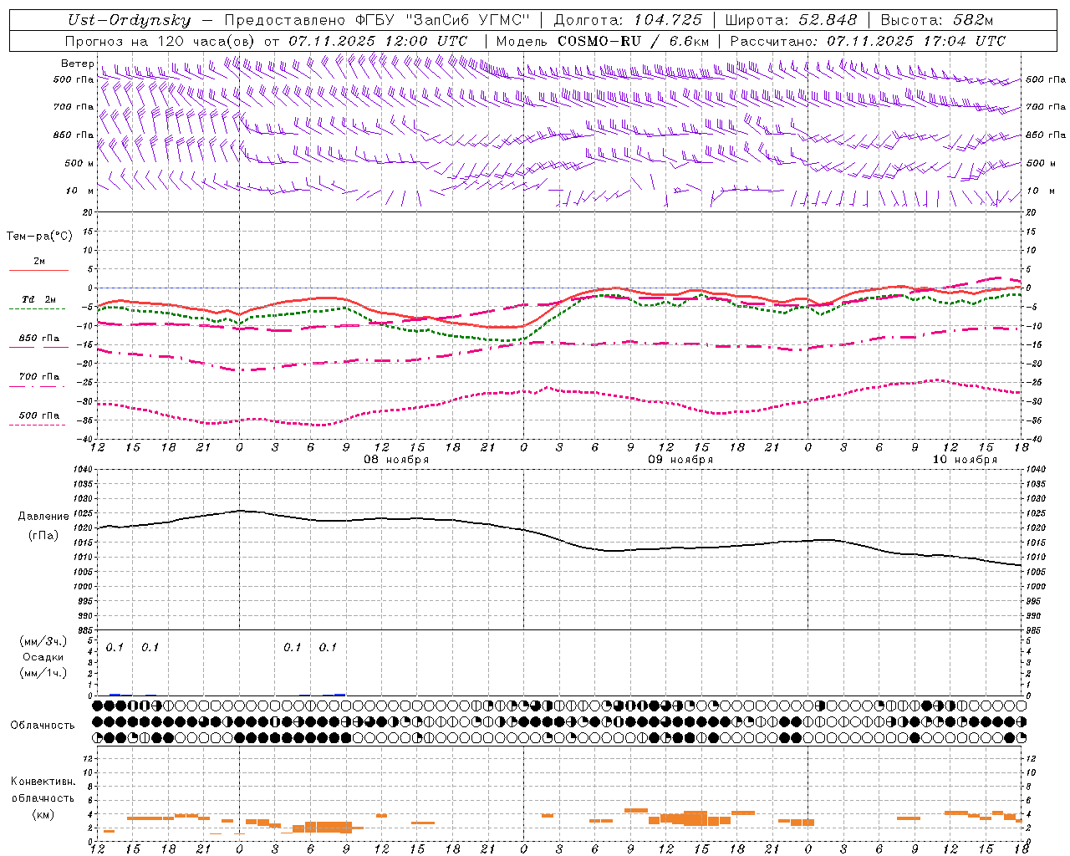Image resolution: width=1070 pixels, height=856 pixels.
Task: Click the station name Ust-Ordynsky
Action: pyautogui.click(x=129, y=20)
